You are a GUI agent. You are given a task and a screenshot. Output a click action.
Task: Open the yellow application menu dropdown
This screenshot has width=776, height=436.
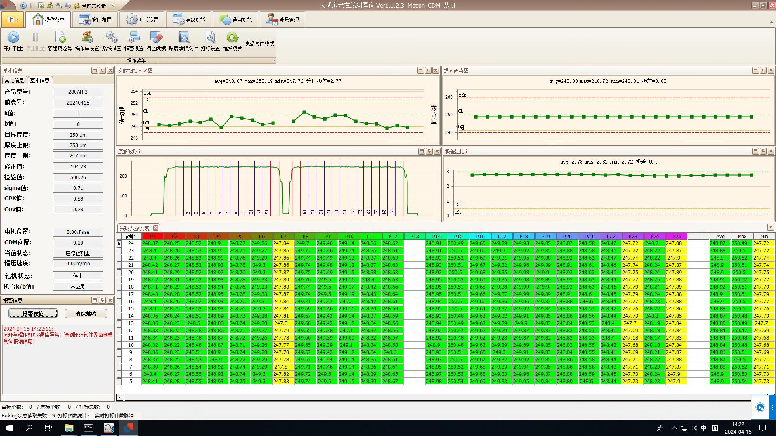click(12, 20)
